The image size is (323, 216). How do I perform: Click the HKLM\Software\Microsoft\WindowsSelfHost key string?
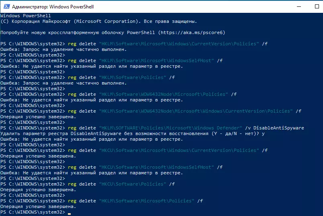tap(156, 61)
